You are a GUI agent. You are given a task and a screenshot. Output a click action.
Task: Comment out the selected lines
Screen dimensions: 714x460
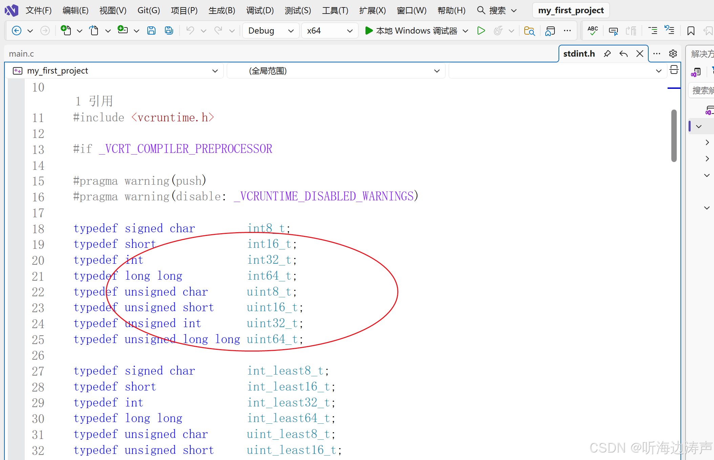pos(613,31)
